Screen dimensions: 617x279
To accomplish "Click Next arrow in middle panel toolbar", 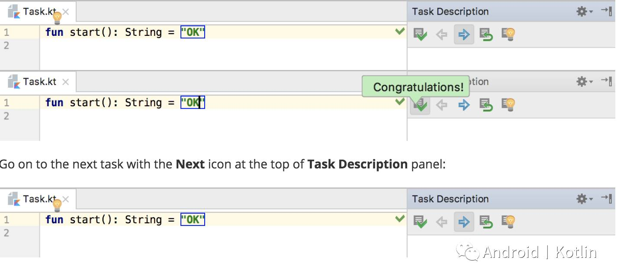I will click(x=464, y=105).
